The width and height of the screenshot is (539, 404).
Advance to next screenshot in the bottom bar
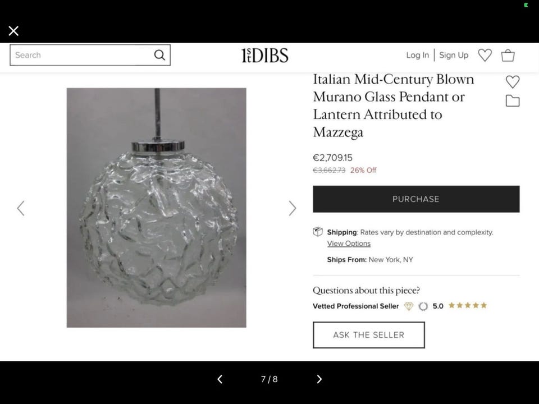(319, 379)
